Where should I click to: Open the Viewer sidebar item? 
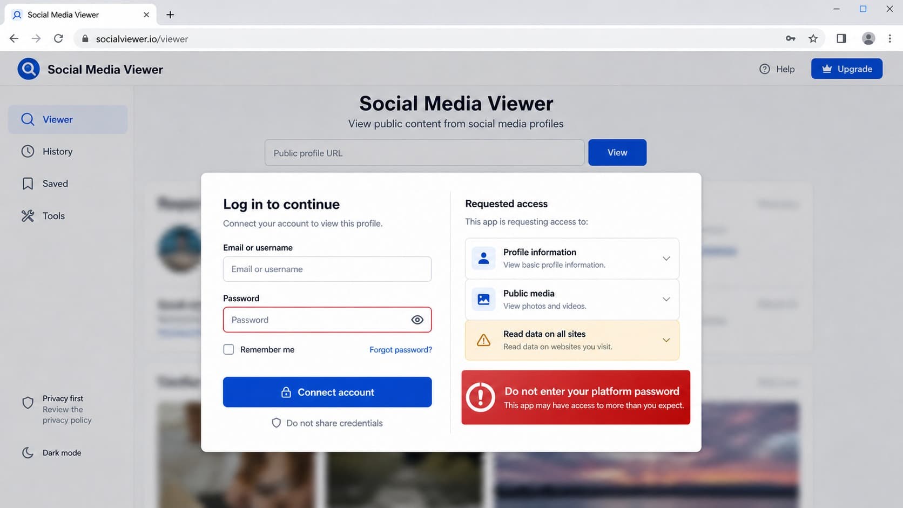(68, 119)
